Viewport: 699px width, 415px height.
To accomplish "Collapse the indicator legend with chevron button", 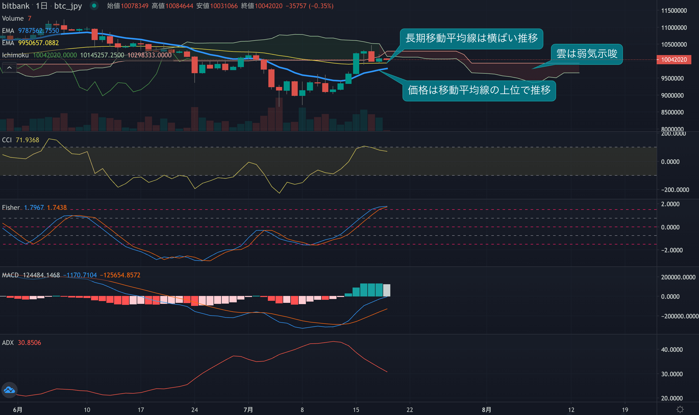I will pos(9,68).
